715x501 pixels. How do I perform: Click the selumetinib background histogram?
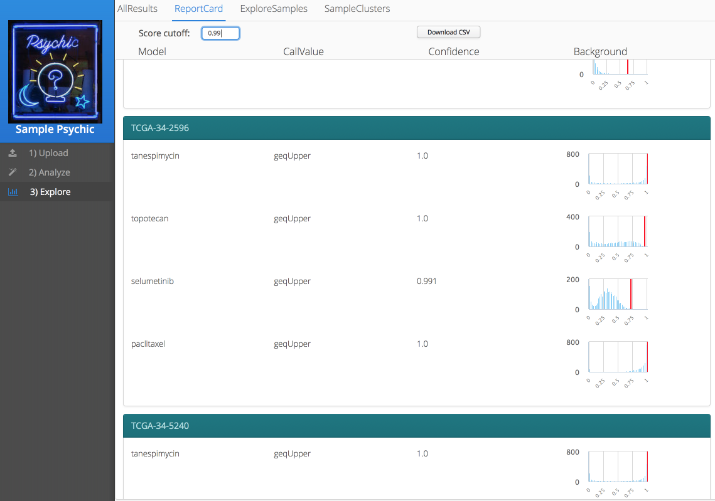coord(617,294)
